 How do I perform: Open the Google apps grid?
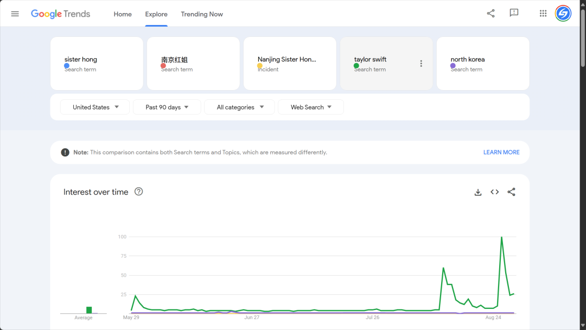click(x=543, y=14)
